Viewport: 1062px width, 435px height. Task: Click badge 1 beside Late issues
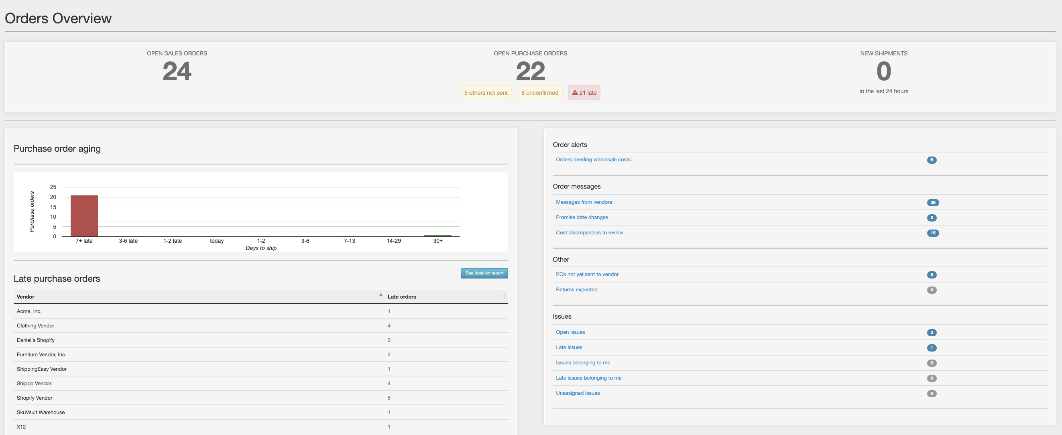point(931,348)
